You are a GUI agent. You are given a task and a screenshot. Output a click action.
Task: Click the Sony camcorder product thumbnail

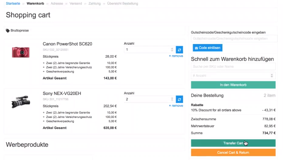tap(21, 102)
